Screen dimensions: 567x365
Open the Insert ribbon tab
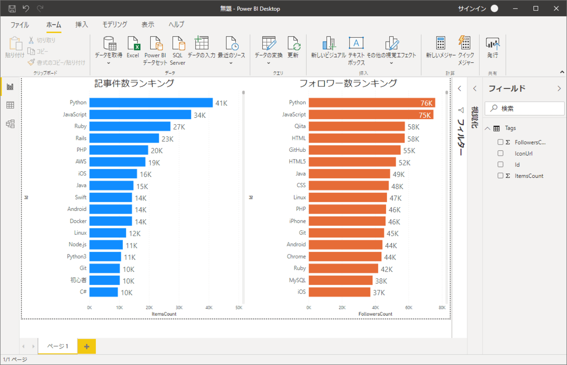[x=82, y=25]
